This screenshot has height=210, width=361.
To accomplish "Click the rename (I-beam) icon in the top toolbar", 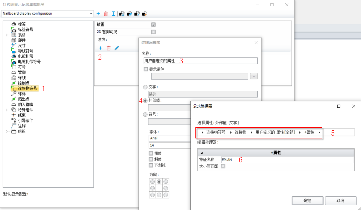I will [113, 14].
